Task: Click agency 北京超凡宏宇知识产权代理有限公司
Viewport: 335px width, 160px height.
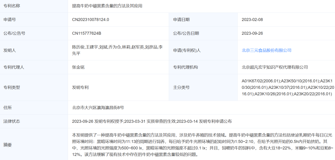Action: (x=275, y=67)
